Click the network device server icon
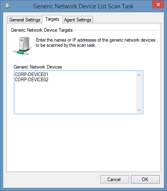The height and width of the screenshot is (191, 167). coord(23,46)
